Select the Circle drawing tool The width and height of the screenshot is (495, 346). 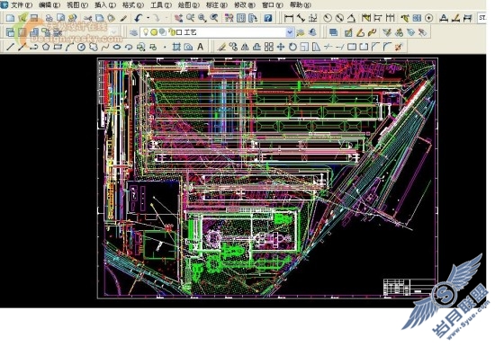tap(81, 48)
